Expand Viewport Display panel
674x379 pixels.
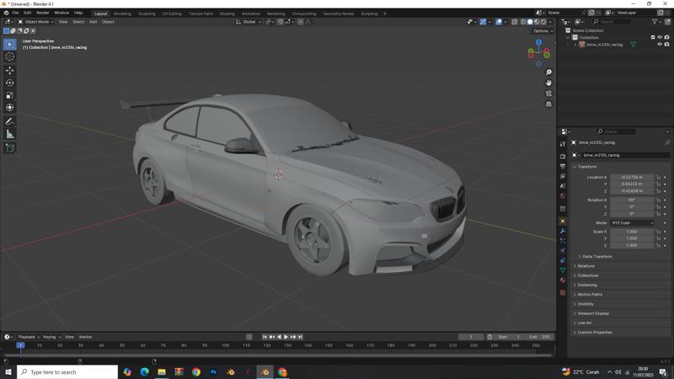(x=591, y=313)
